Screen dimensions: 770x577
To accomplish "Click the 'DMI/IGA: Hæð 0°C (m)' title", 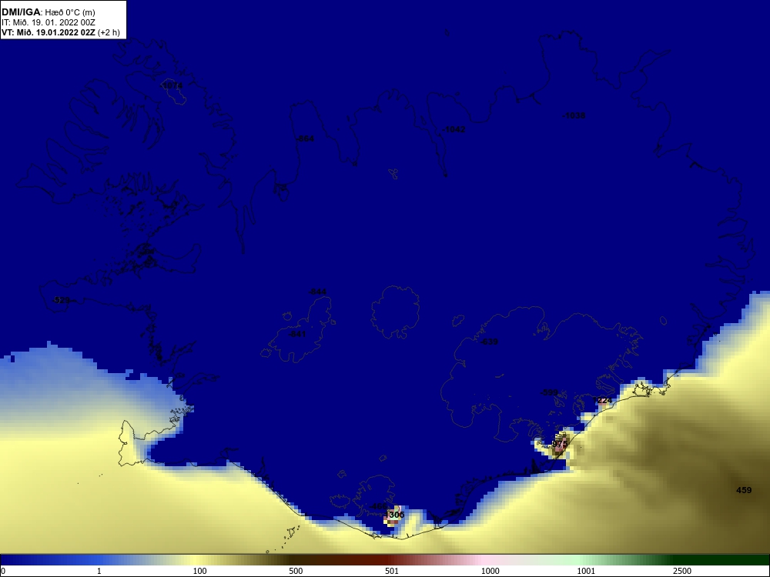I will pyautogui.click(x=48, y=12).
